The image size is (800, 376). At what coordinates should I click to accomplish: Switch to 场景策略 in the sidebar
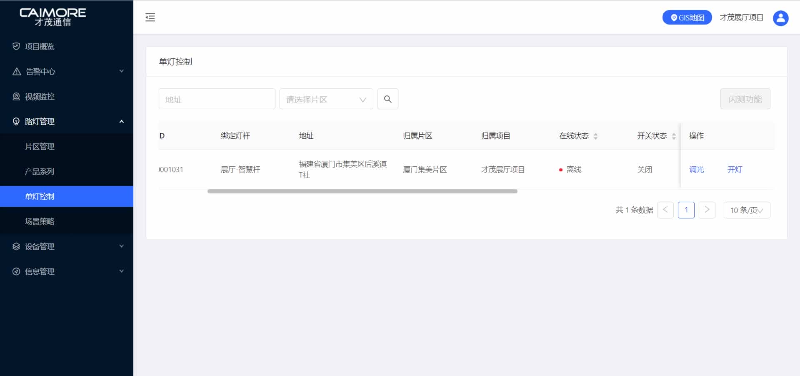40,221
